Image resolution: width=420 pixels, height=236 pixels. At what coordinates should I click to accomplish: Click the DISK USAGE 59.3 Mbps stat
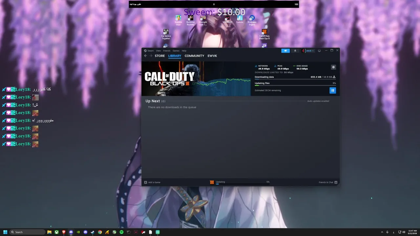tap(301, 67)
